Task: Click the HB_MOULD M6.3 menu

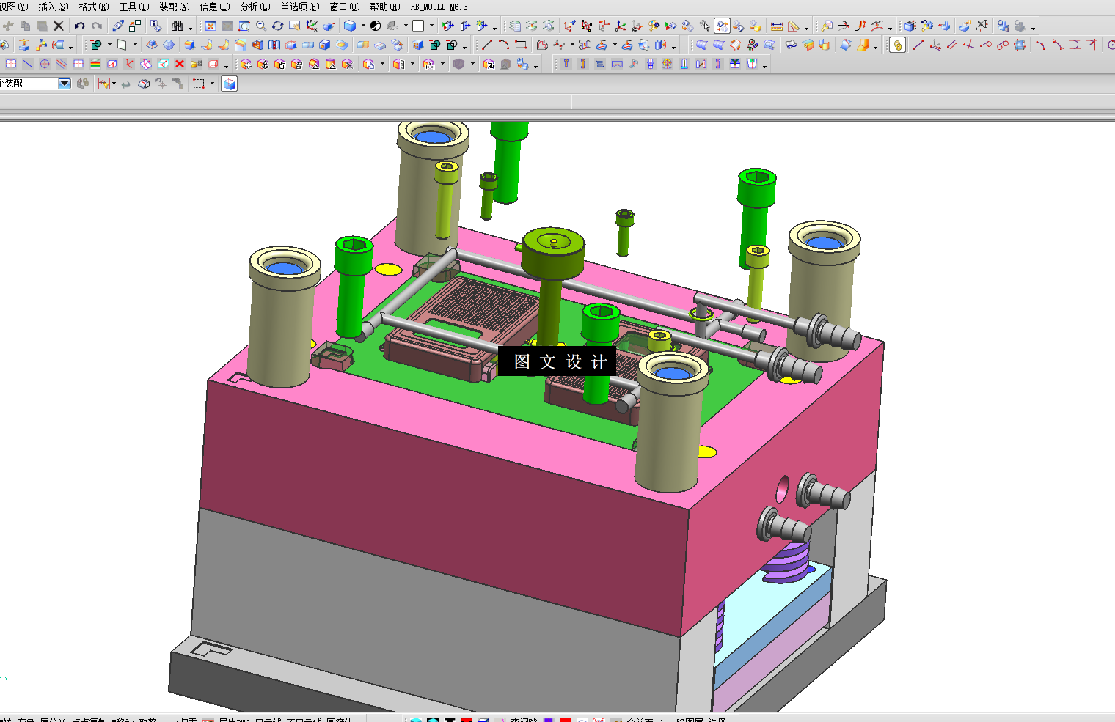Action: [439, 7]
